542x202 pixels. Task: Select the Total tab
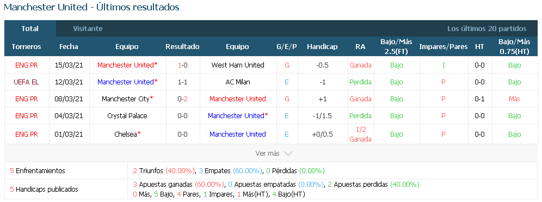click(x=30, y=29)
